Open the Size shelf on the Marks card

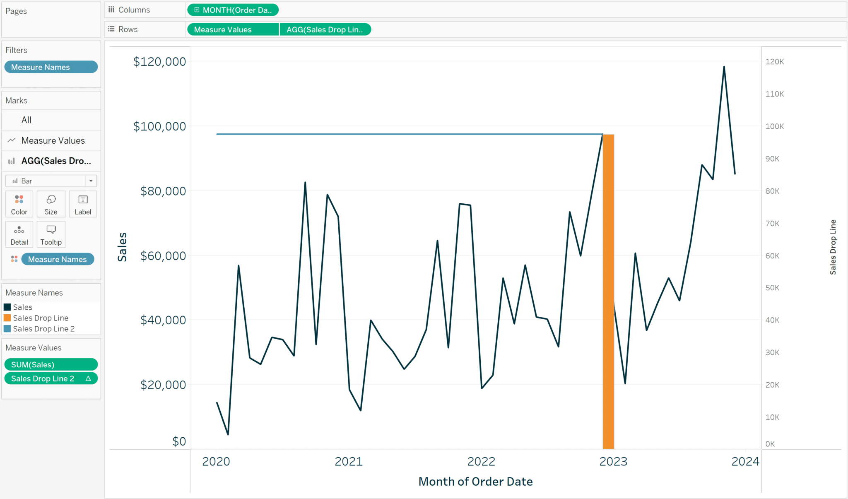[x=51, y=204]
